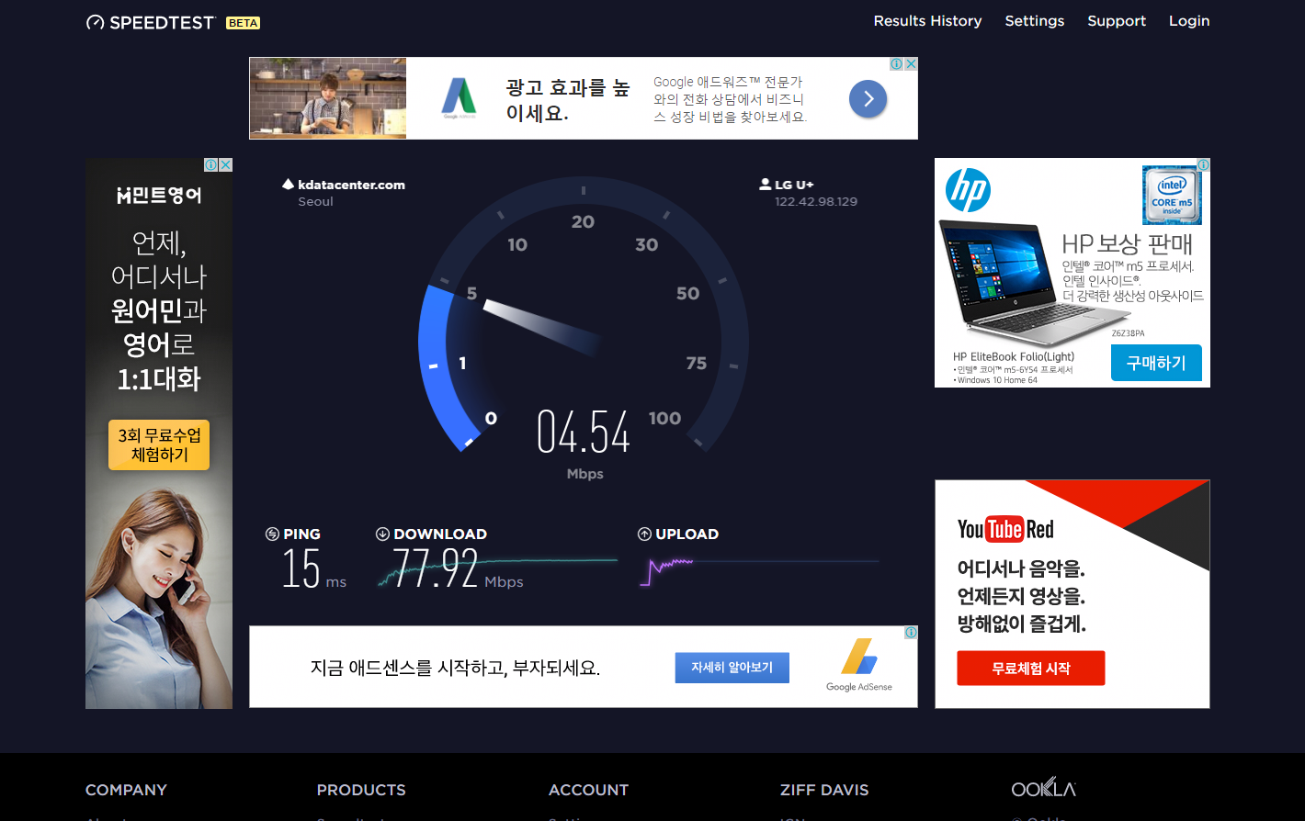The height and width of the screenshot is (821, 1305).
Task: Click the ping icon
Action: [272, 534]
